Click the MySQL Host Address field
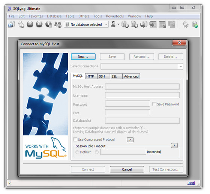 click(142, 87)
